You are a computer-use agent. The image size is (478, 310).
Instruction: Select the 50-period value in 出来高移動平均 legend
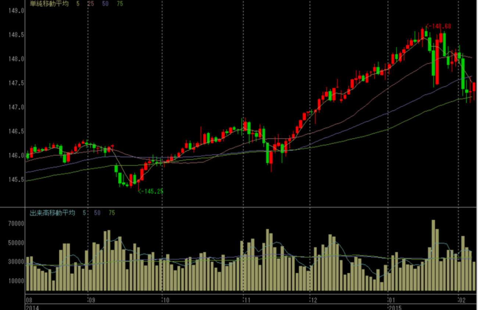(x=97, y=212)
